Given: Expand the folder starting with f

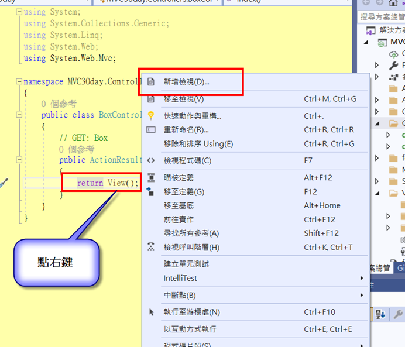Looking at the screenshot, I should [377, 158].
